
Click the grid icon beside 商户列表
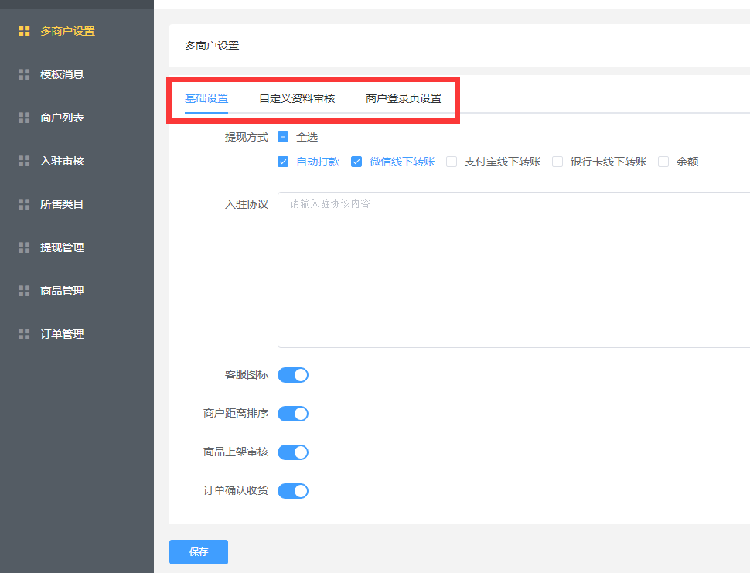point(24,118)
